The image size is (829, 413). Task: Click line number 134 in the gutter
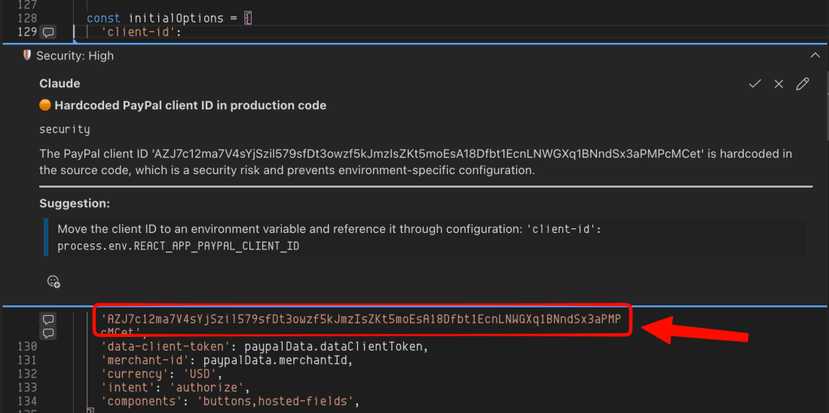coord(27,402)
